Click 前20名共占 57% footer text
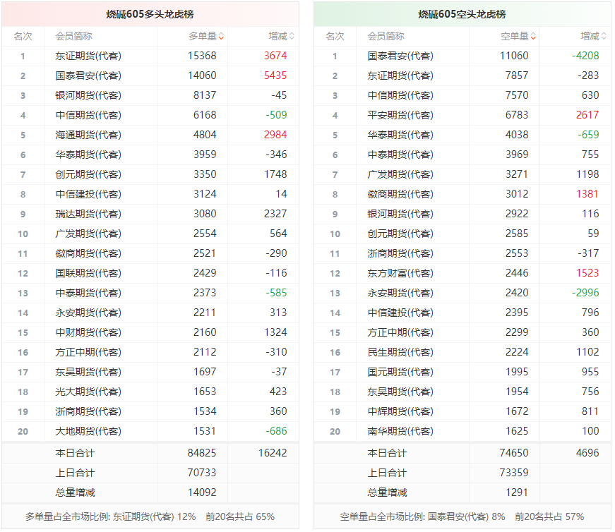Viewport: 615px width, 532px height. (549, 516)
